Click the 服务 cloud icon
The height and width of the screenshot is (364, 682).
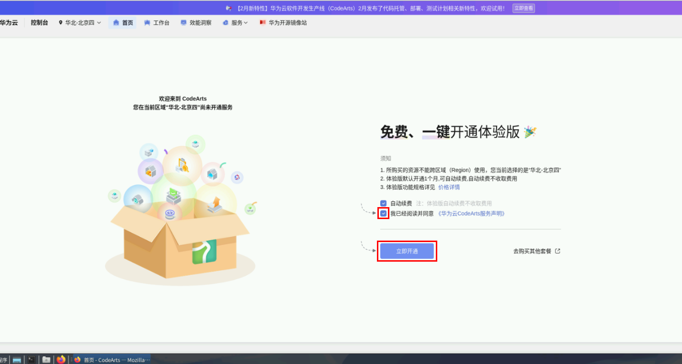click(226, 22)
